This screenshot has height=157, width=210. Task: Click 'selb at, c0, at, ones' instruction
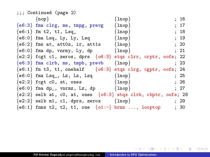click(x=64, y=95)
